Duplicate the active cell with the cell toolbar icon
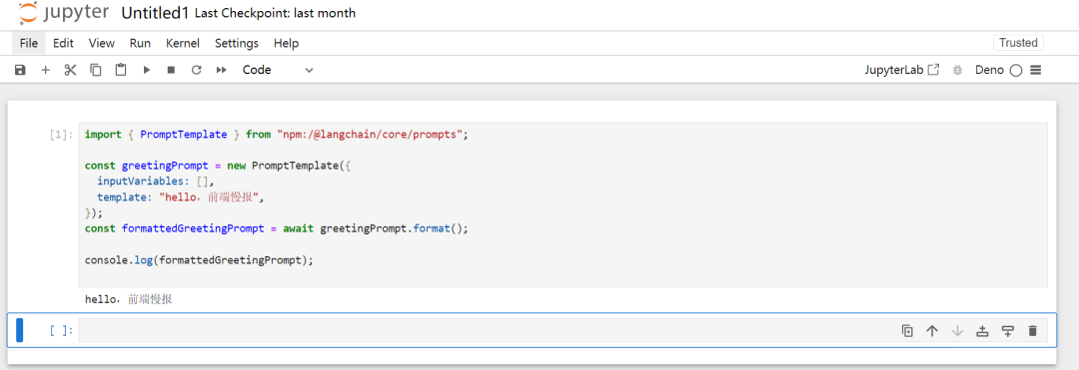 [907, 331]
